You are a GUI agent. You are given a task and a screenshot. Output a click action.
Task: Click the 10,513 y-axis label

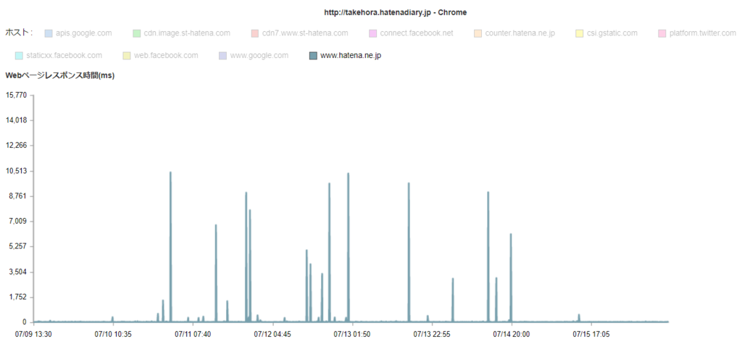coord(16,171)
